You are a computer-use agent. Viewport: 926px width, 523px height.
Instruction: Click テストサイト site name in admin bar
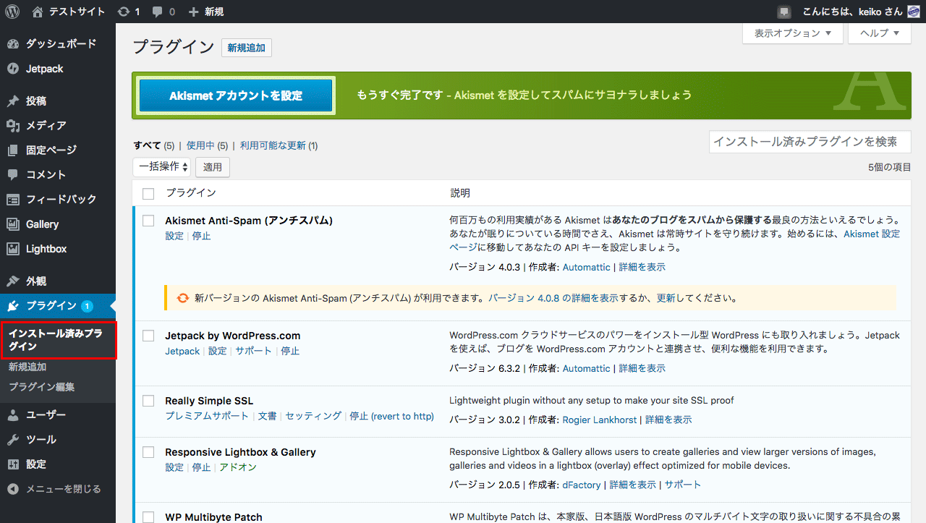pyautogui.click(x=77, y=12)
